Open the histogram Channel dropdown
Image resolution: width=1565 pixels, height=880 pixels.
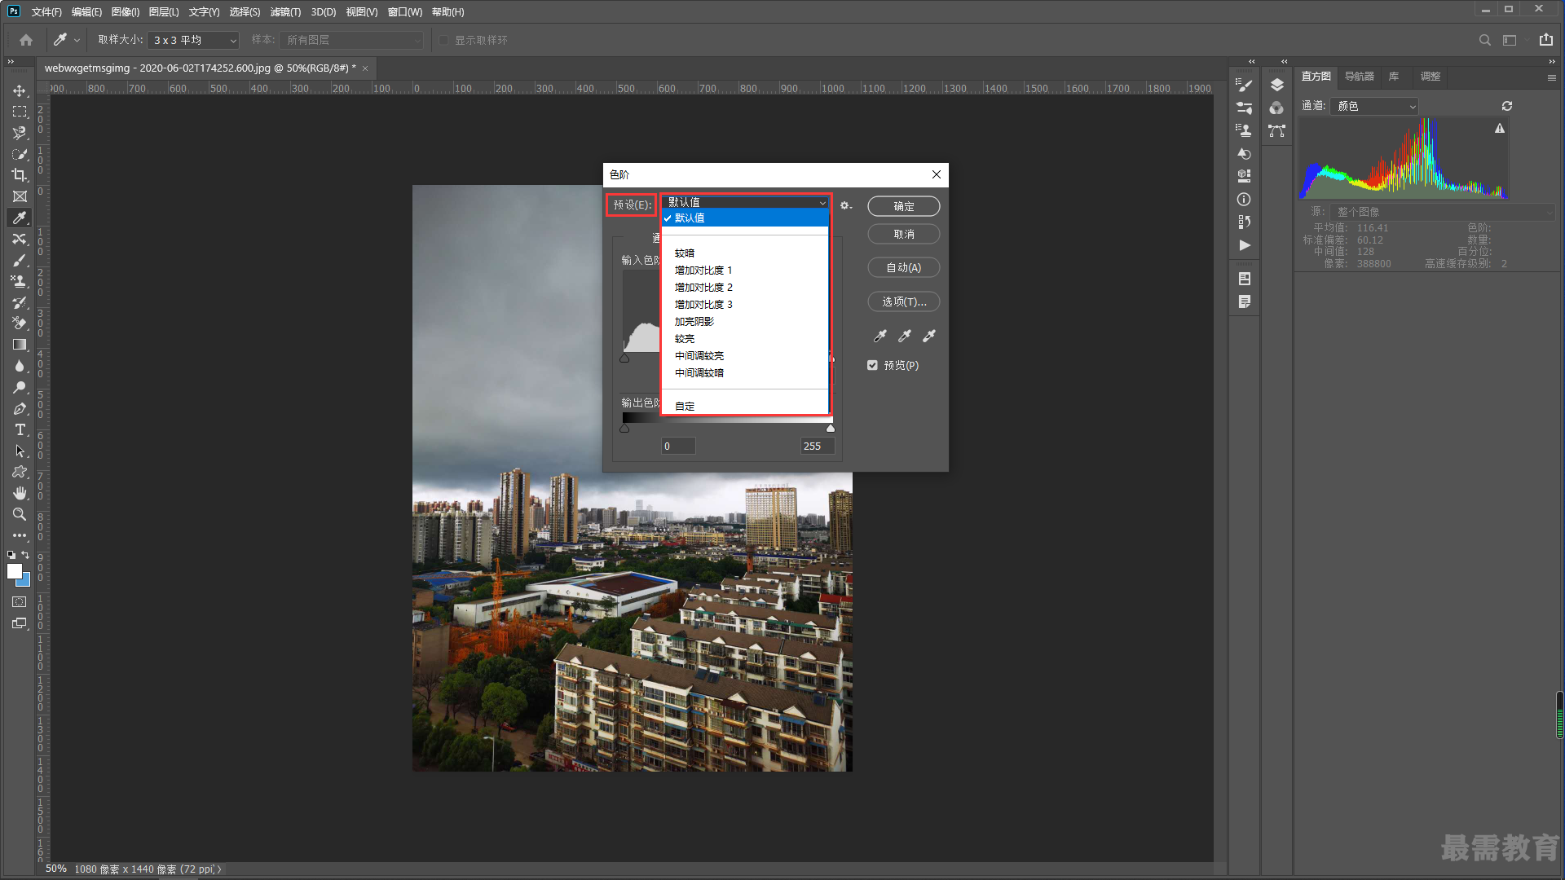point(1374,106)
